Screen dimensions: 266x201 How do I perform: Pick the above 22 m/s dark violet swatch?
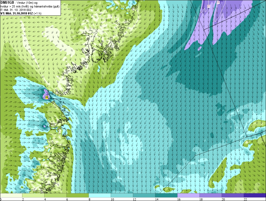[x=255, y=195]
